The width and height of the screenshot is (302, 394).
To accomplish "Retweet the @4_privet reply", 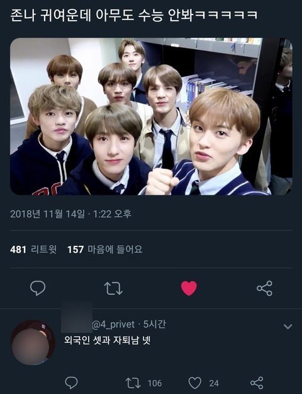I will pos(133,383).
